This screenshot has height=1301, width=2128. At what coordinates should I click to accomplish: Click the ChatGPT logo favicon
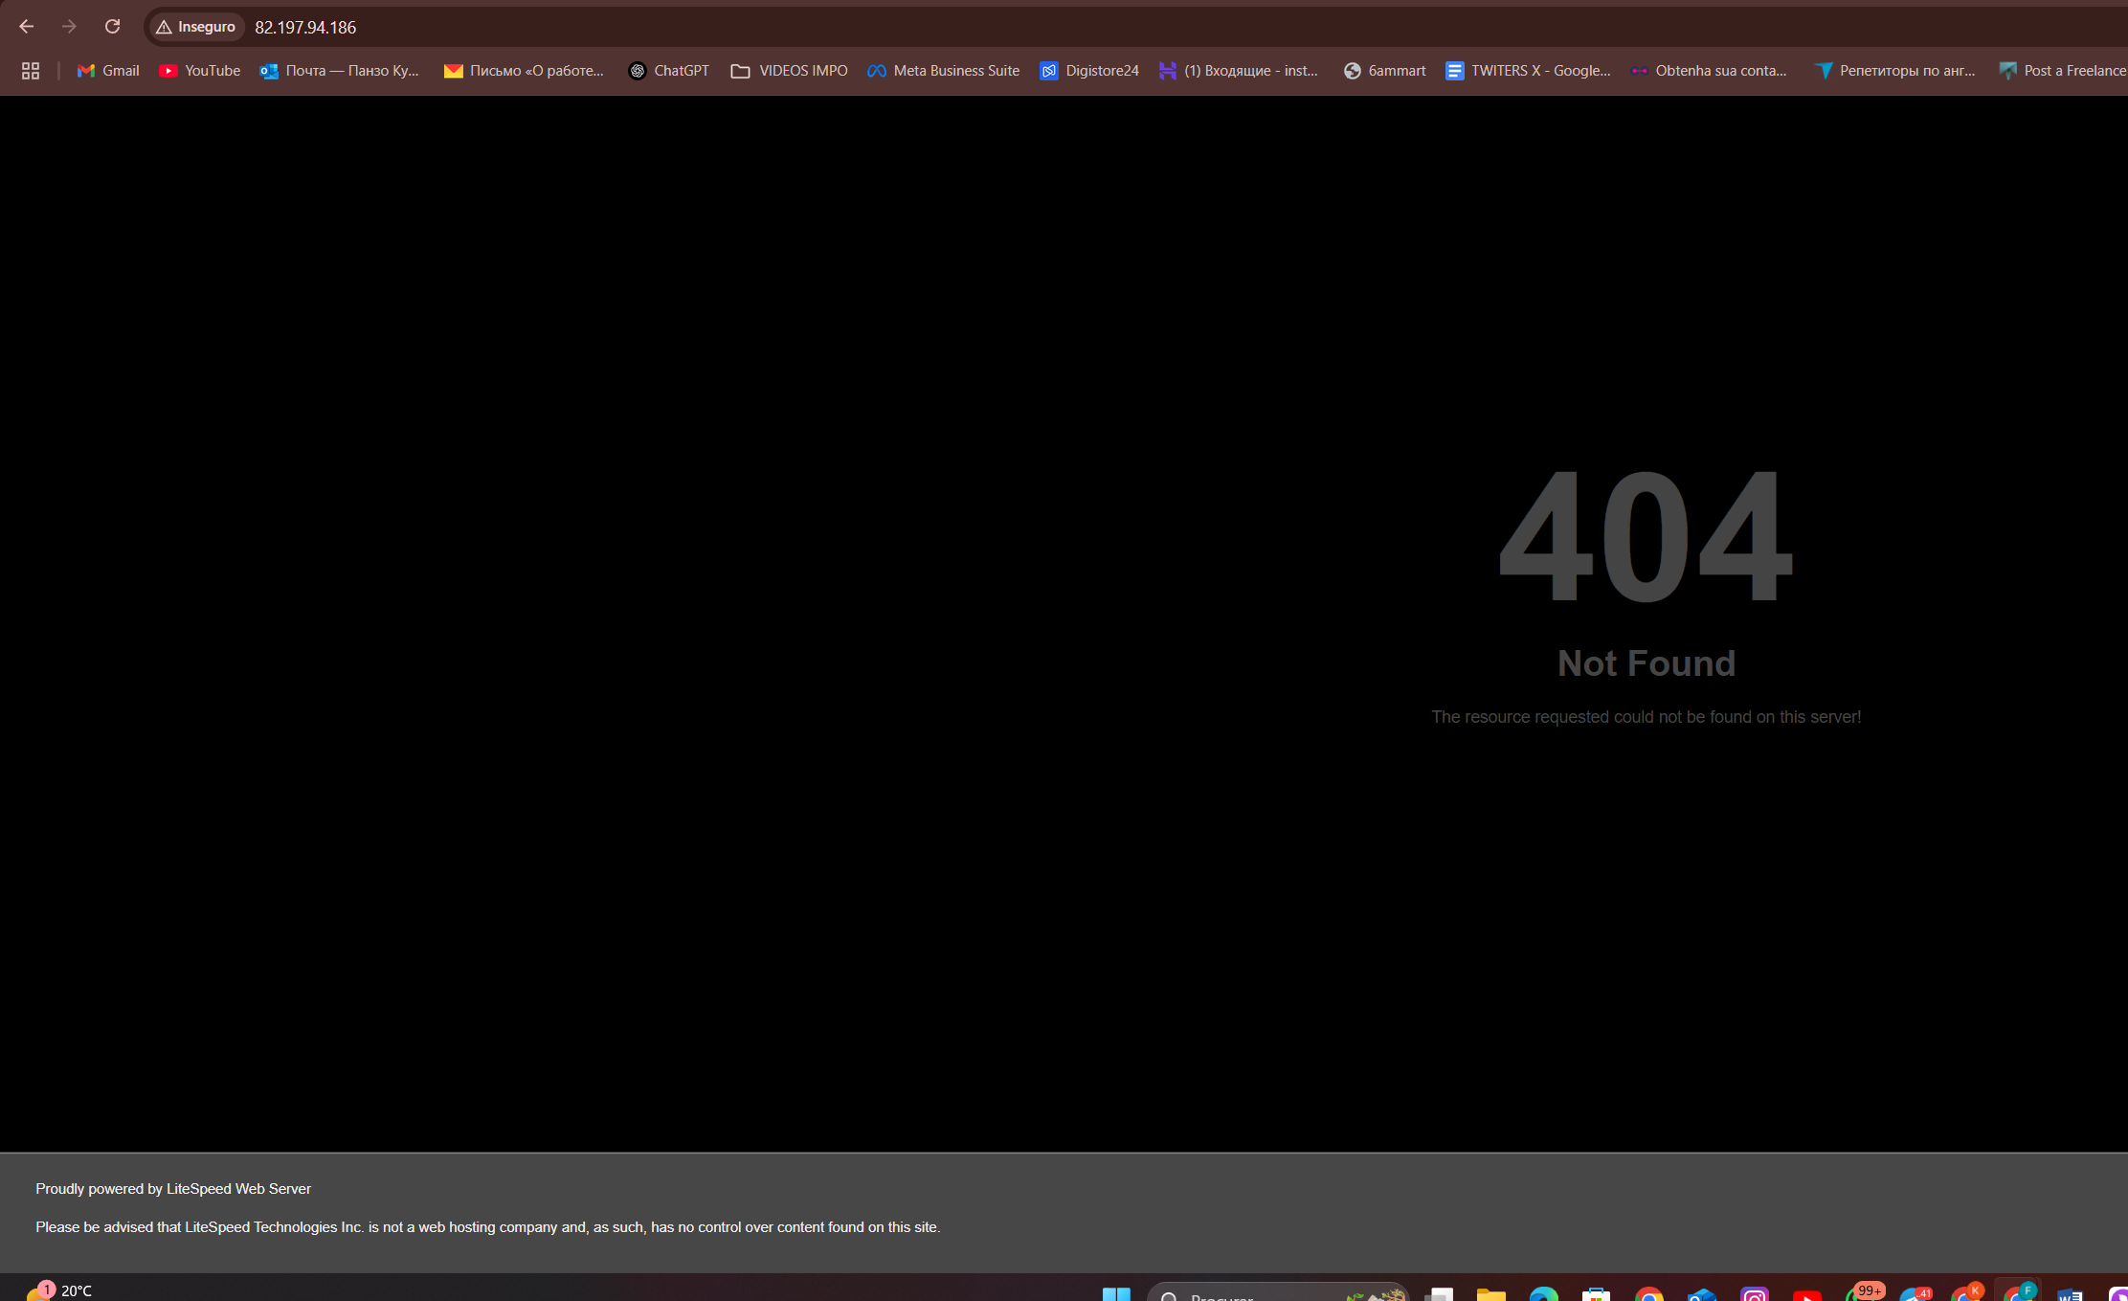click(638, 71)
